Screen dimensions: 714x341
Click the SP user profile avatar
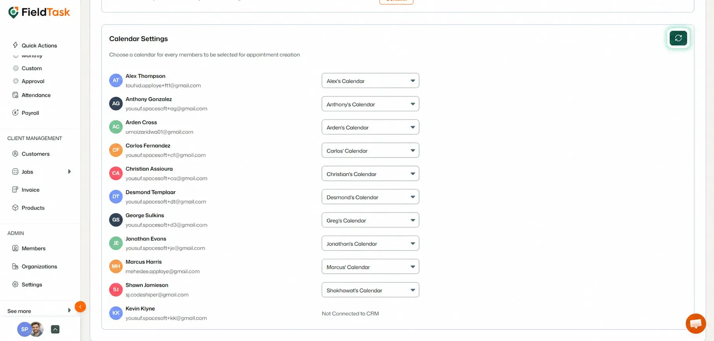pyautogui.click(x=24, y=329)
